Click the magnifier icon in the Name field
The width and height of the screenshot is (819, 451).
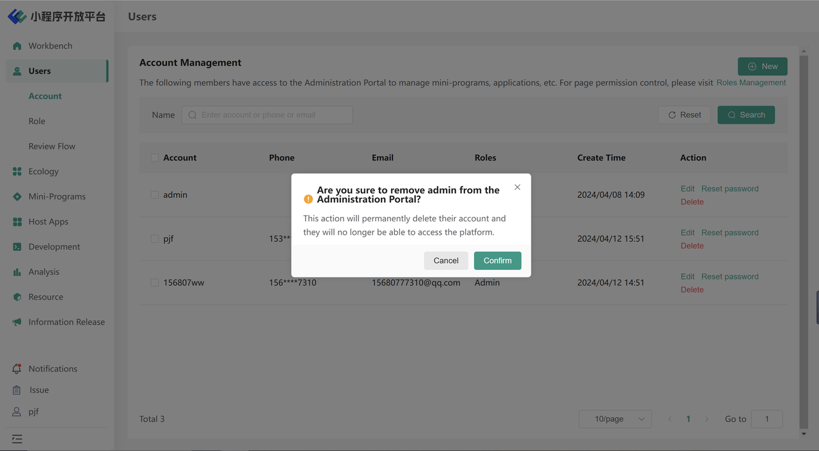(193, 115)
